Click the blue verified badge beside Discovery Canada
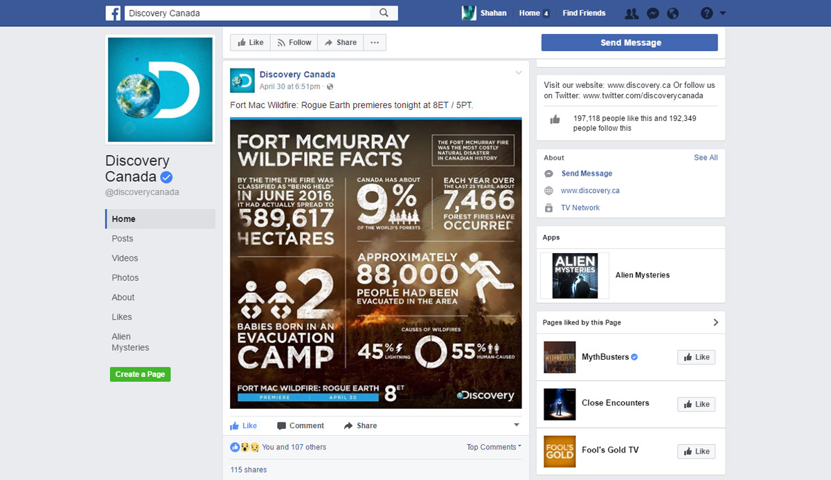This screenshot has height=480, width=831. (166, 177)
